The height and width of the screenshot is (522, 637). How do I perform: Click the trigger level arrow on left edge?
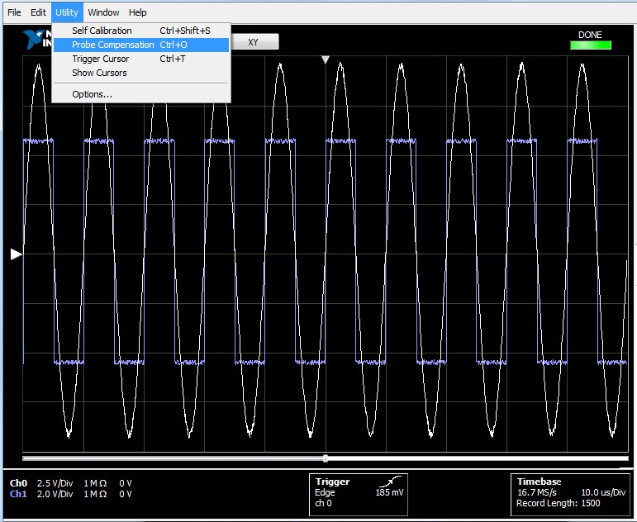click(x=16, y=255)
